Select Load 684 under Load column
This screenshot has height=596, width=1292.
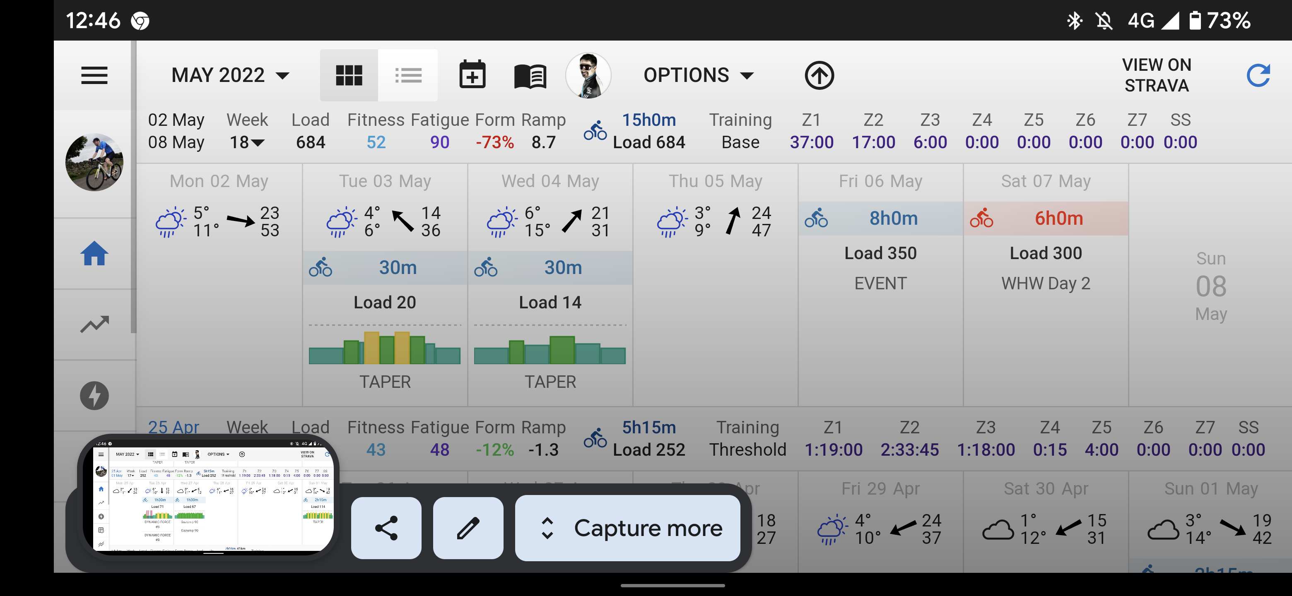coord(311,142)
